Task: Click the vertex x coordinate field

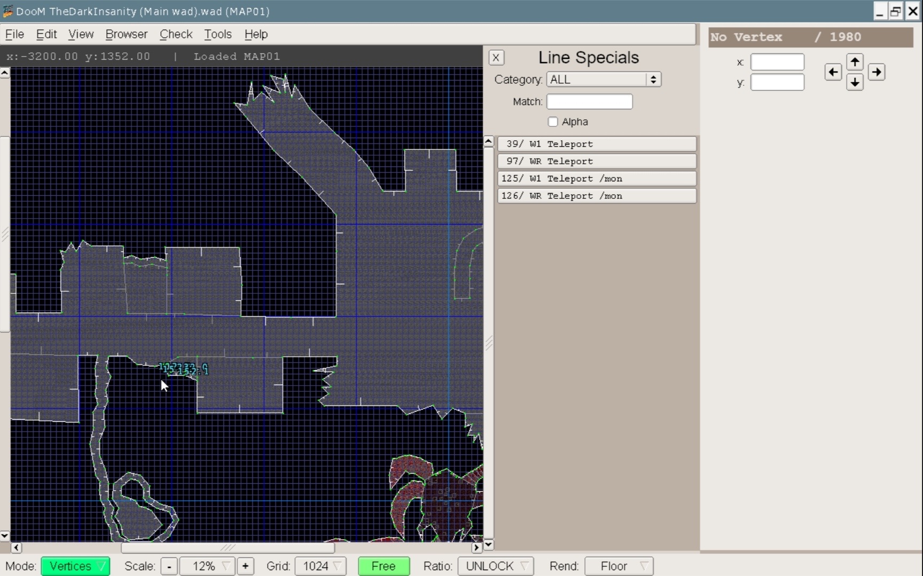Action: click(x=777, y=62)
